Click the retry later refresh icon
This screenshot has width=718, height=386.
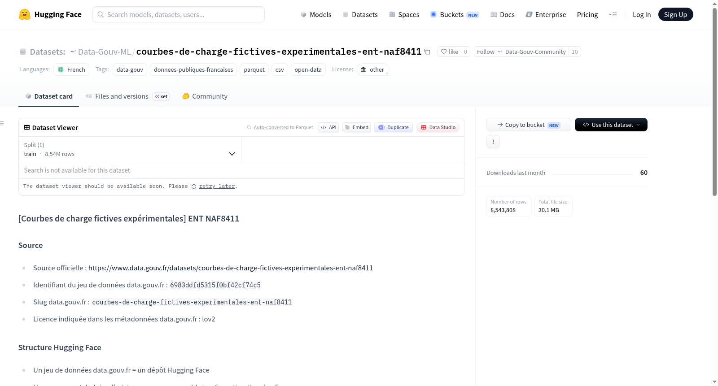[194, 186]
